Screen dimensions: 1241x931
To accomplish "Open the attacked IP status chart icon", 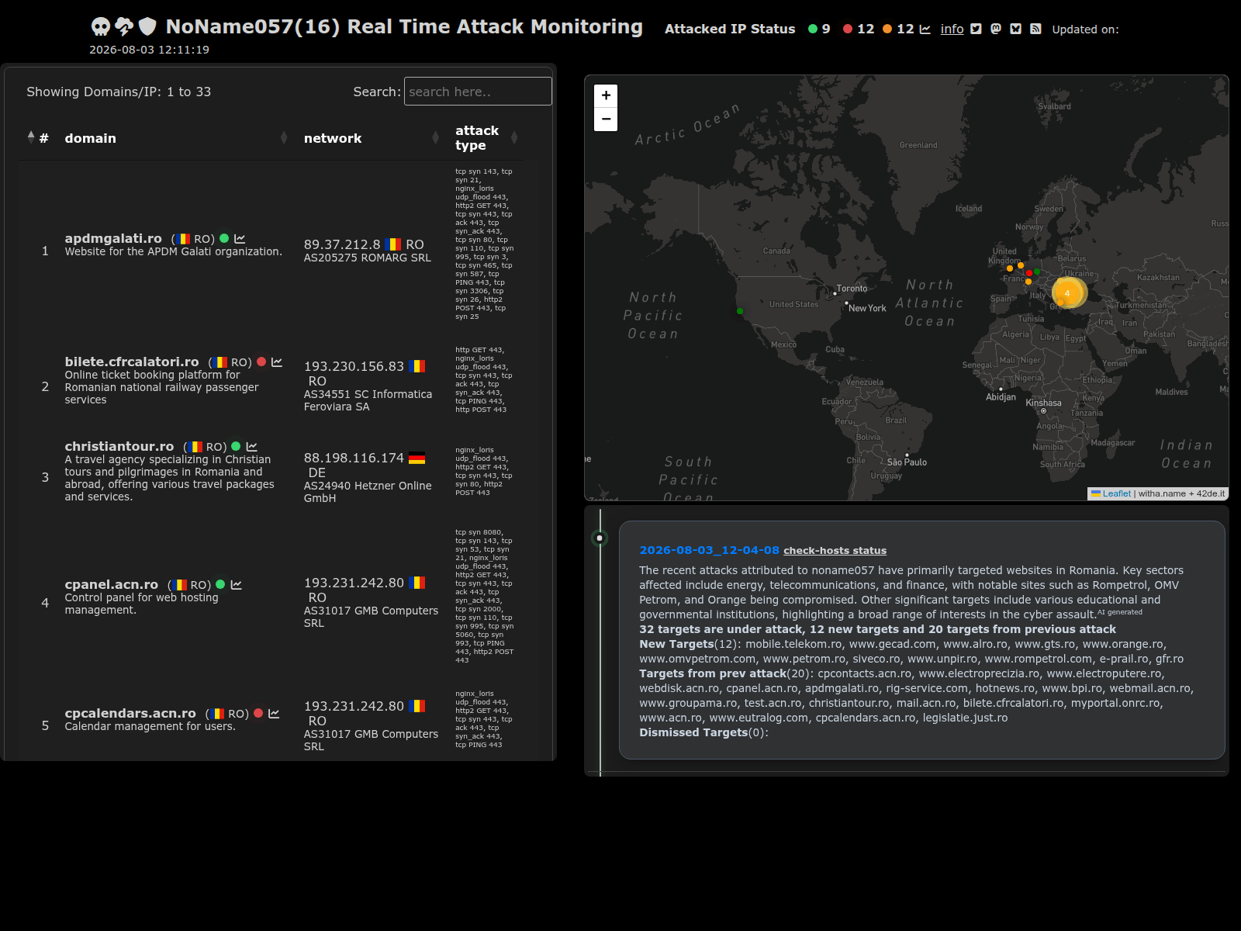I will point(925,29).
